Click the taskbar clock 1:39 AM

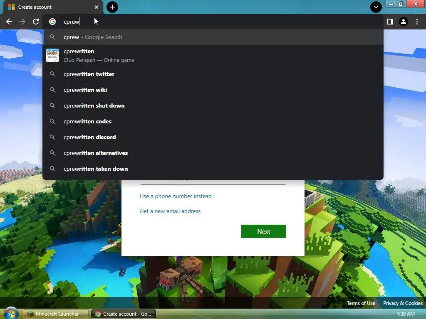(x=406, y=314)
